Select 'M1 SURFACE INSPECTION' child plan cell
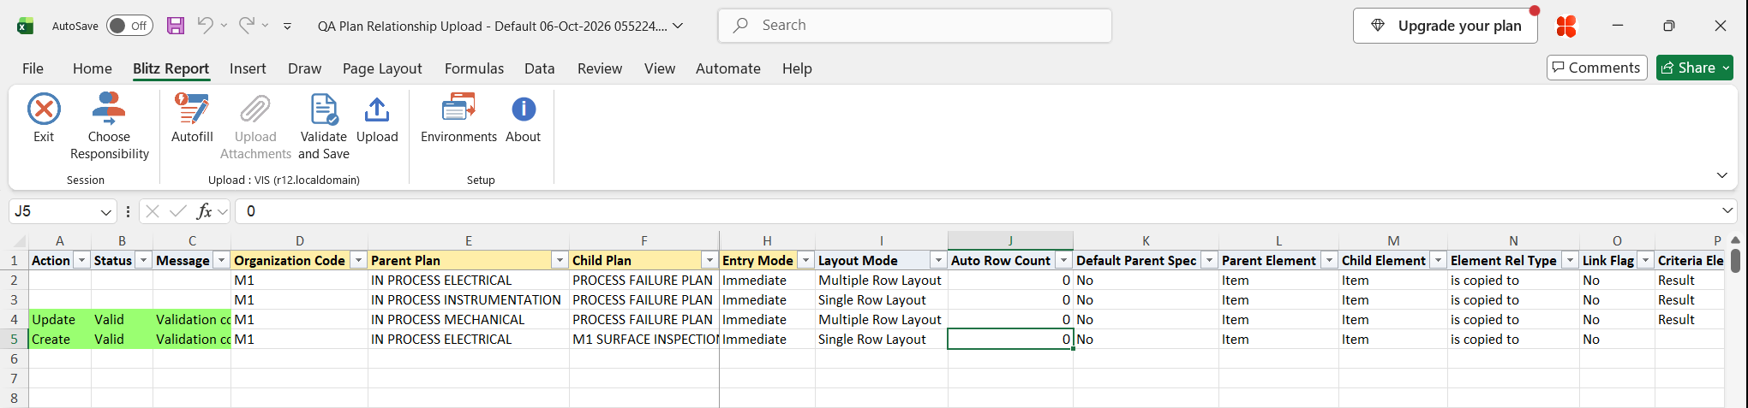The image size is (1748, 408). pos(644,340)
